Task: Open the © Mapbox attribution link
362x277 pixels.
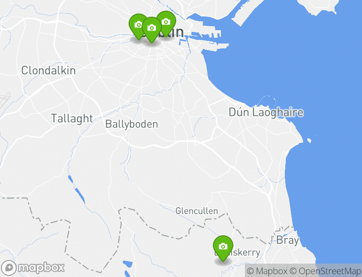Action: click(267, 271)
